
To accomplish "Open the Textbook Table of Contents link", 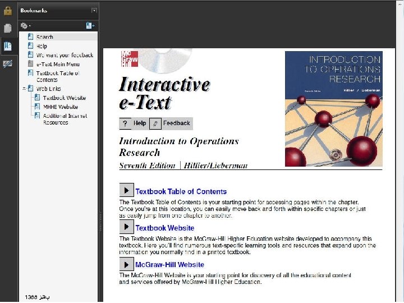I will [x=181, y=191].
